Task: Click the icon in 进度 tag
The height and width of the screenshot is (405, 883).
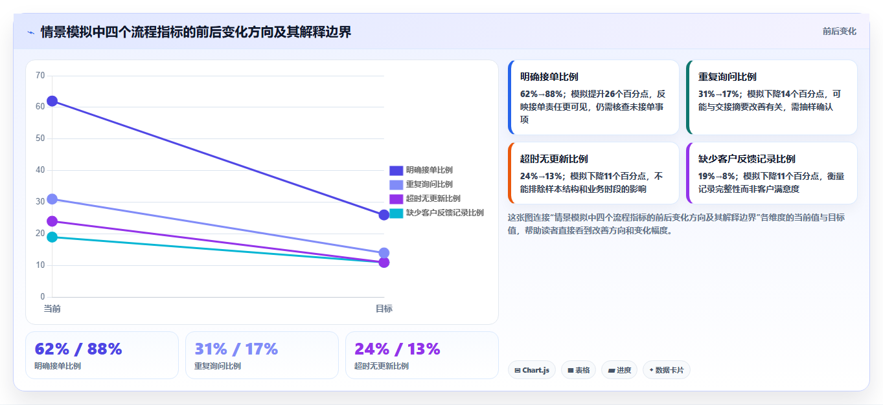Action: [x=612, y=371]
